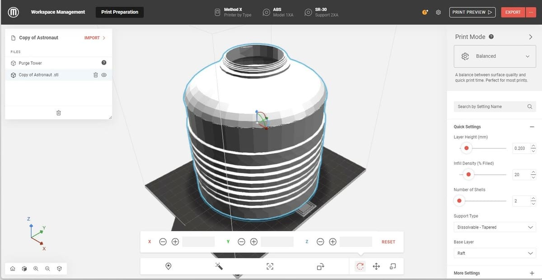Select the Move tool
This screenshot has width=542, height=280.
pos(376,266)
